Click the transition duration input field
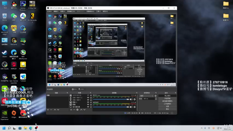Image resolution: width=233 pixels, height=131 pixels. [149, 99]
